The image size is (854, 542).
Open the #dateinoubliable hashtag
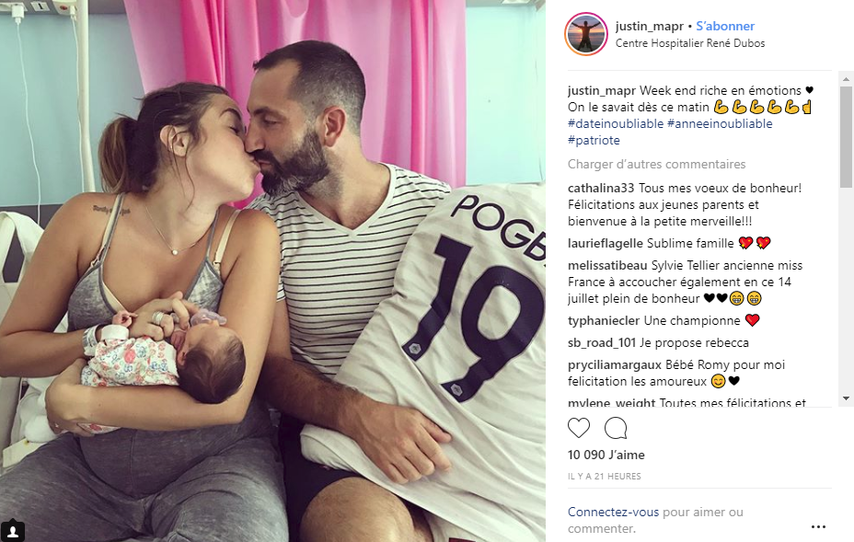616,123
